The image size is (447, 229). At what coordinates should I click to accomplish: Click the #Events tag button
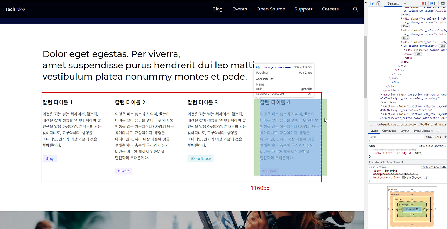click(123, 171)
